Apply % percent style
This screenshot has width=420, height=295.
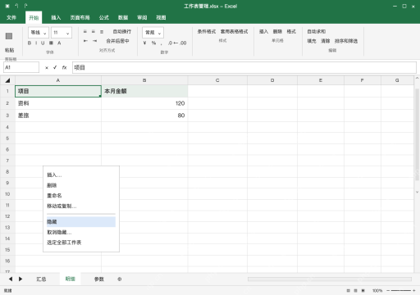pos(153,43)
